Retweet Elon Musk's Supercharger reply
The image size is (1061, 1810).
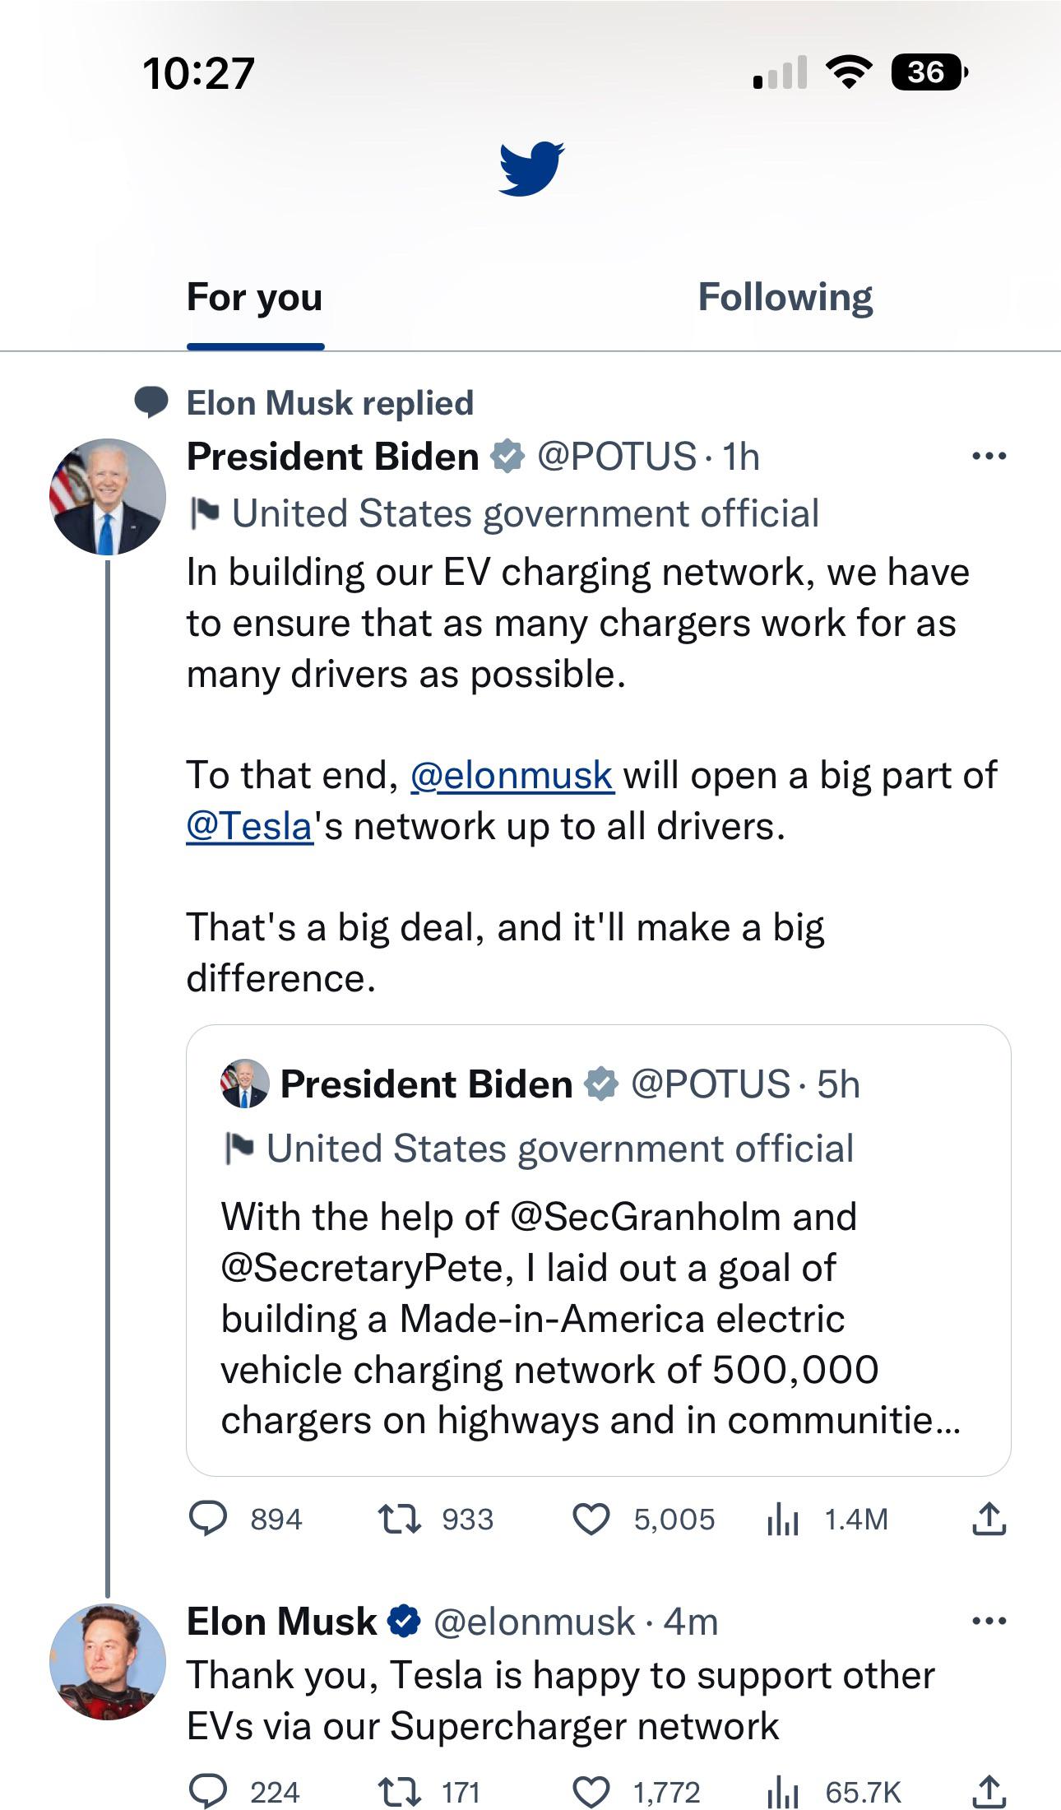click(x=400, y=1792)
